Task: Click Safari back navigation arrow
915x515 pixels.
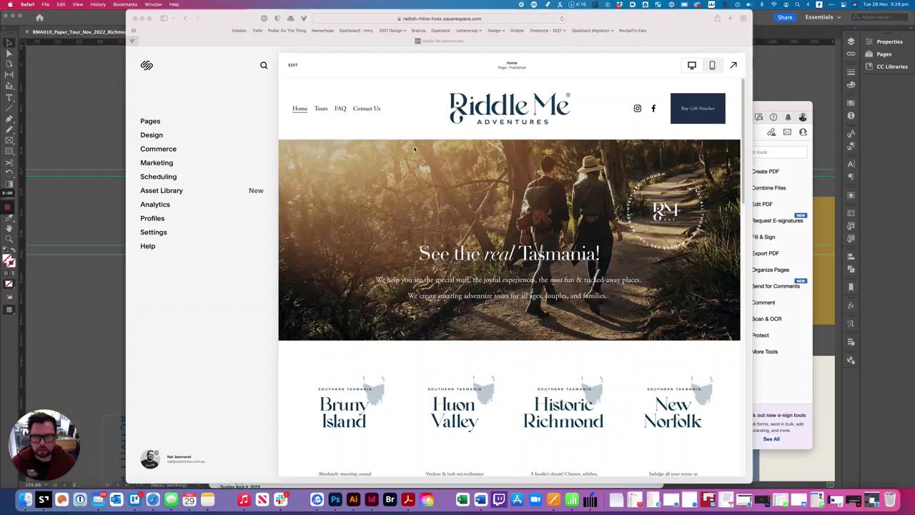Action: coord(185,19)
